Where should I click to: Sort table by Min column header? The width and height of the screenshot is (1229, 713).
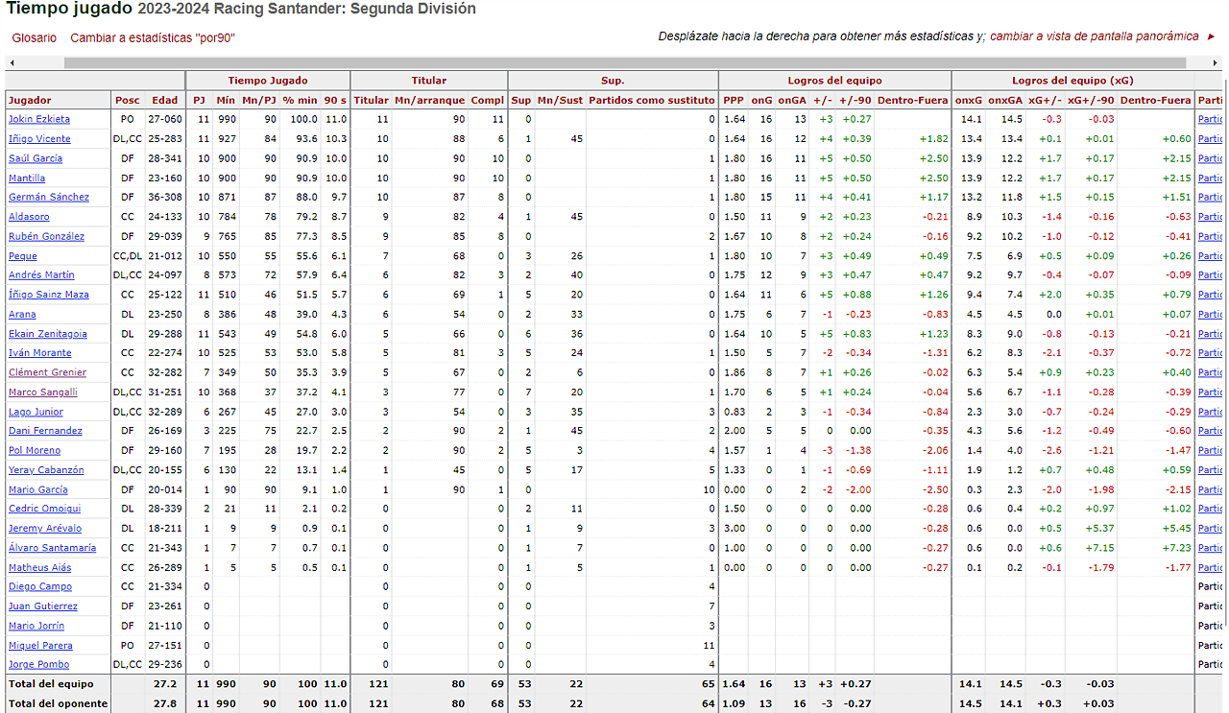[226, 100]
